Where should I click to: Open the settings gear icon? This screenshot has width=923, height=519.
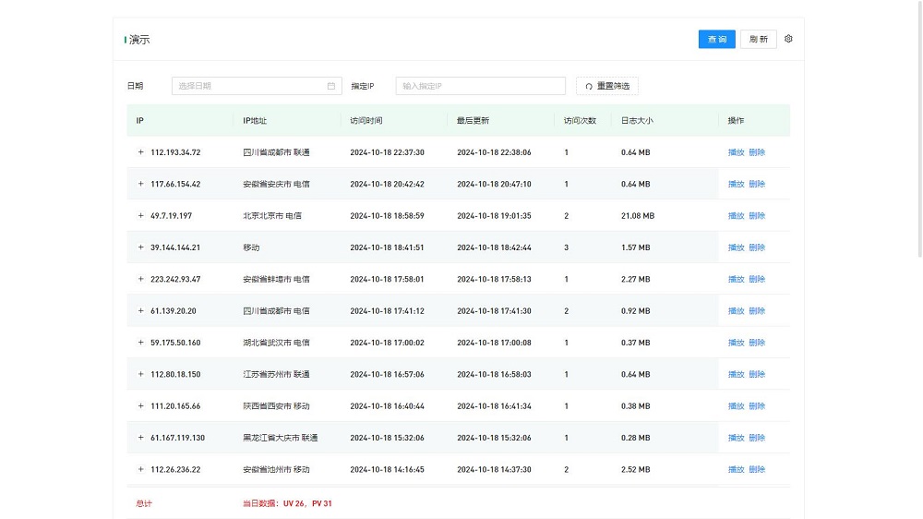click(788, 39)
